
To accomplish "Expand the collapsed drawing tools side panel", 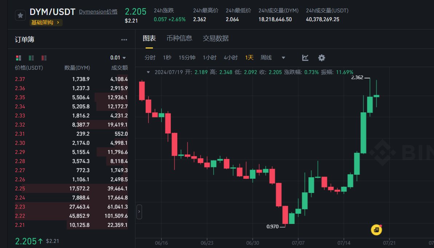I will pos(139,212).
